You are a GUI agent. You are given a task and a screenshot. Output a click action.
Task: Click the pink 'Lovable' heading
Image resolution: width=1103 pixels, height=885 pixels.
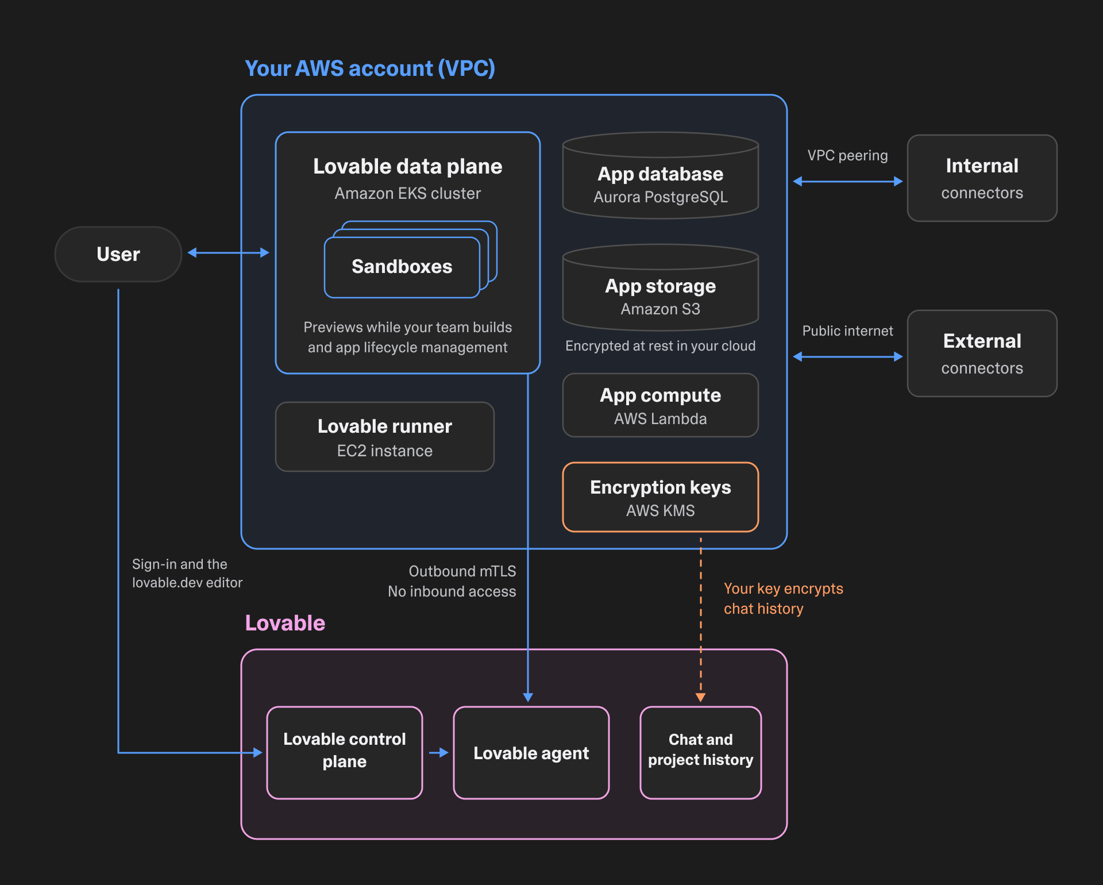tap(285, 623)
